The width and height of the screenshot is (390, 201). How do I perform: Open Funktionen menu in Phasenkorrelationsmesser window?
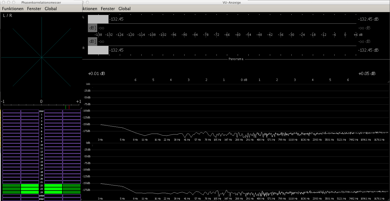13,9
